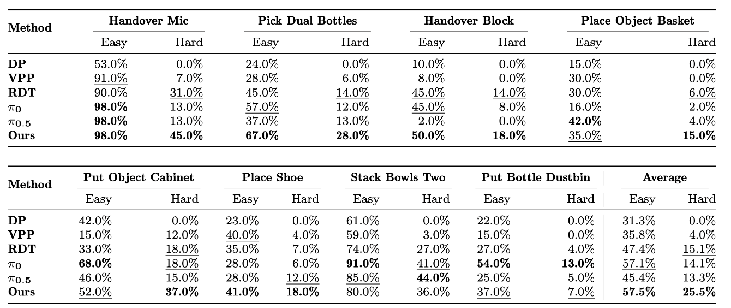
Task: Click the Place Object Basket header
Action: coord(637,21)
